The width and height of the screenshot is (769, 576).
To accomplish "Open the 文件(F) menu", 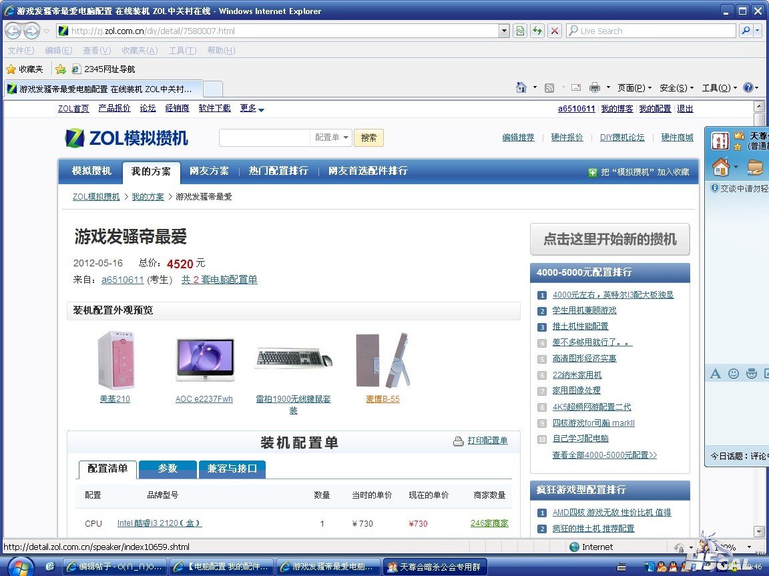I will coord(21,51).
